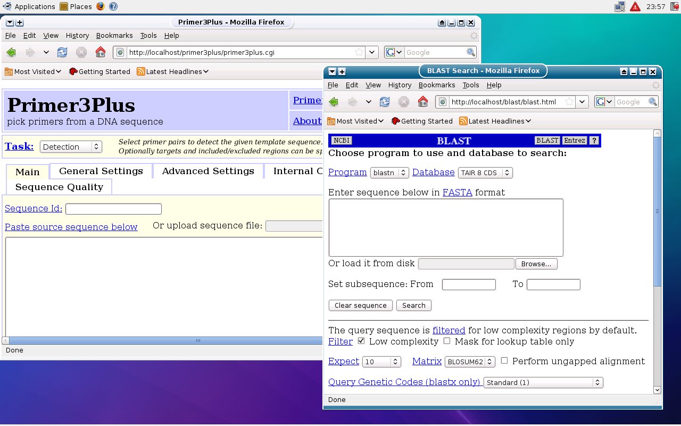
Task: Click the BLAST sequence text area
Action: [x=446, y=227]
